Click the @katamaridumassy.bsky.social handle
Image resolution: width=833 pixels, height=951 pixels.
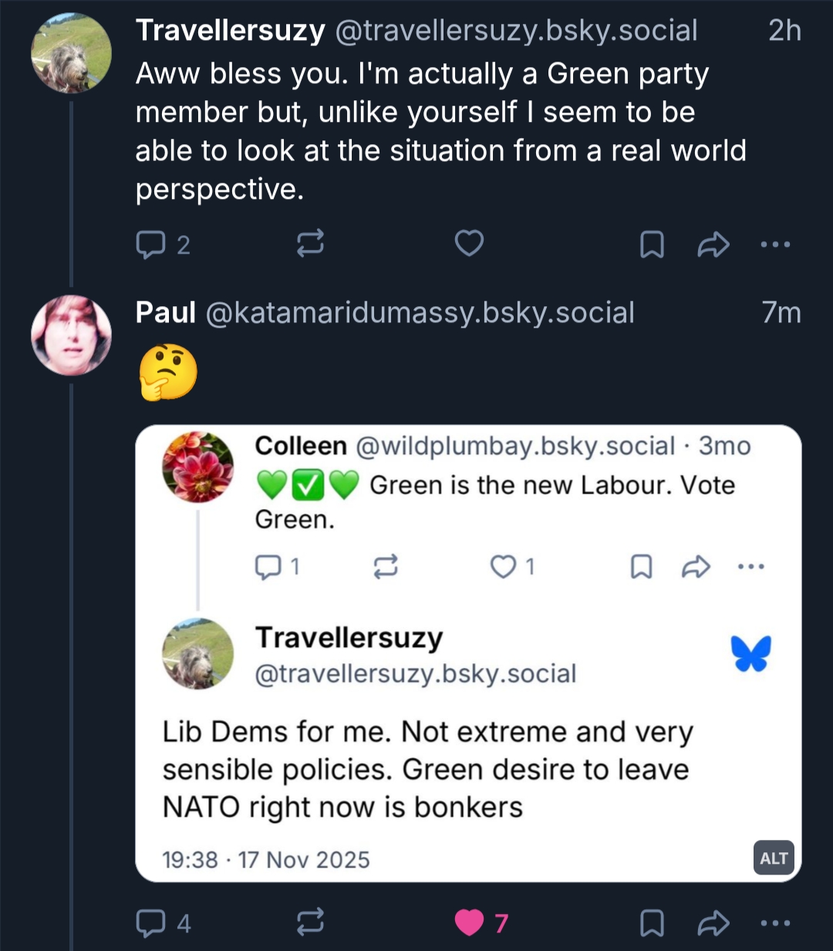420,312
